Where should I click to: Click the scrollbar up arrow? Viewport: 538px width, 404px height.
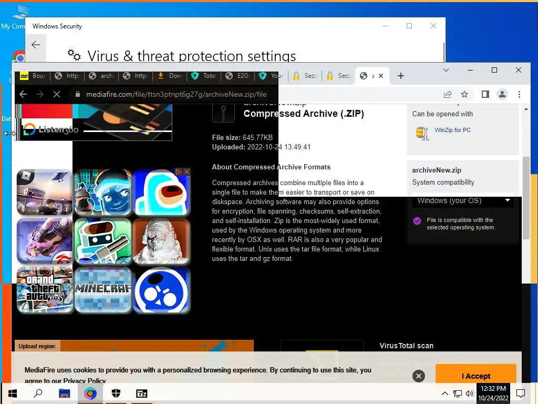pyautogui.click(x=526, y=109)
